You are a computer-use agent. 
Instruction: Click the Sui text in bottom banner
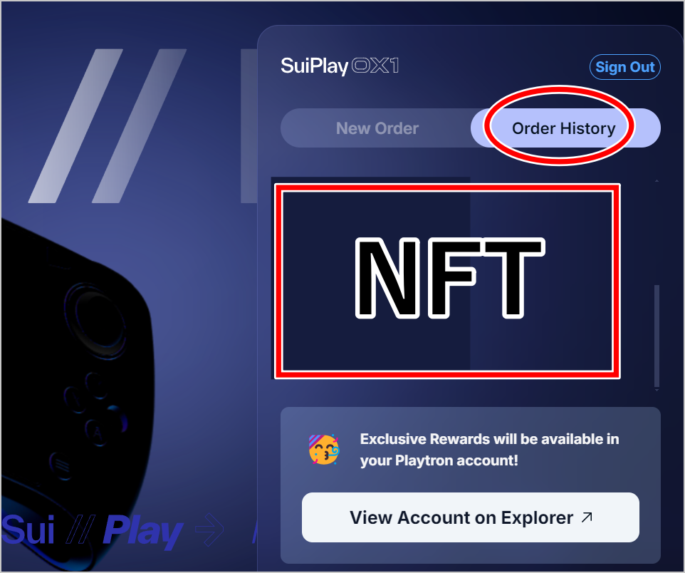[x=28, y=530]
